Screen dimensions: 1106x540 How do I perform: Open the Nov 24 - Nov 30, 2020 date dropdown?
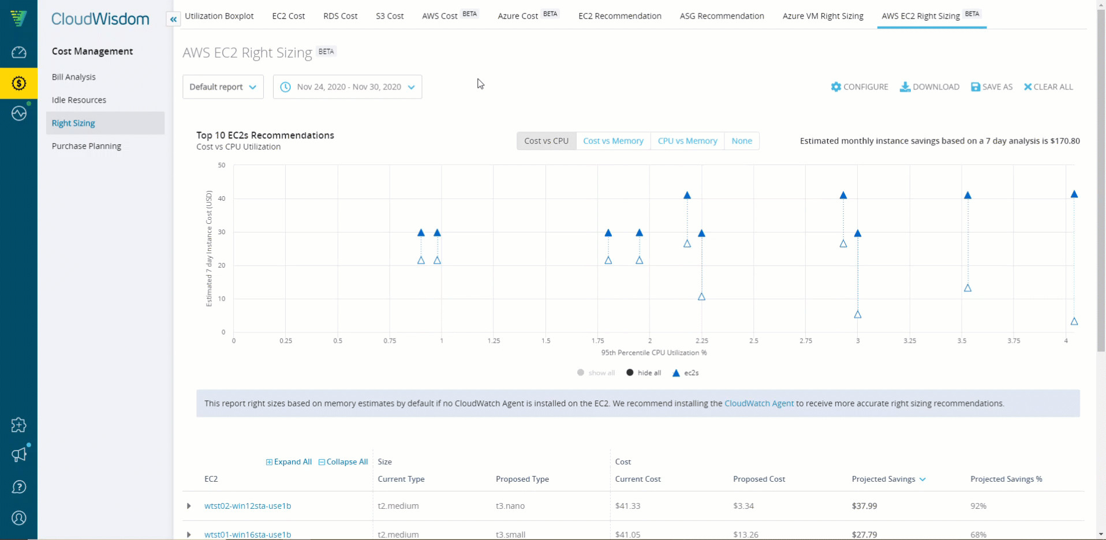click(x=348, y=87)
